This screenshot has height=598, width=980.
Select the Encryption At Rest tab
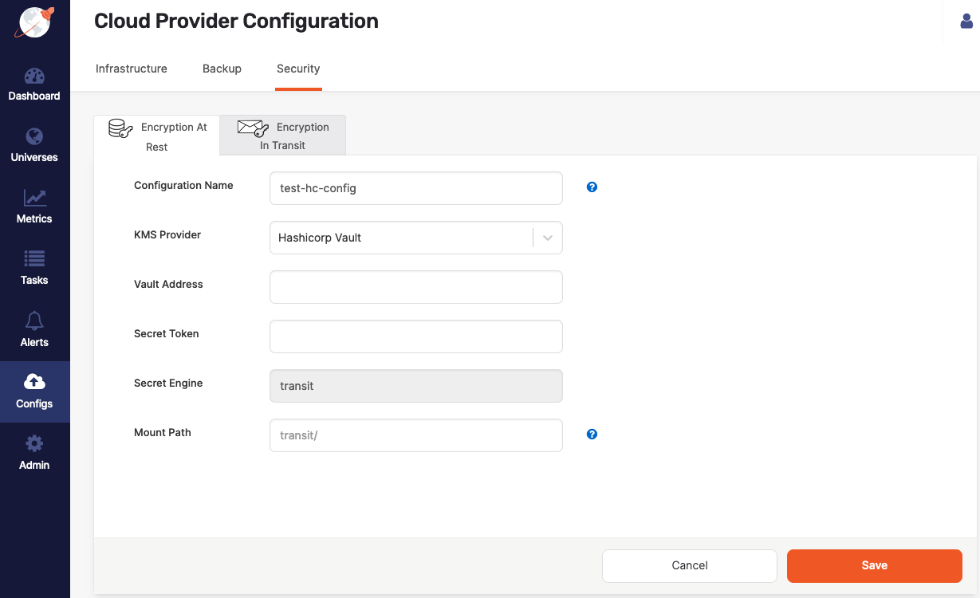156,136
